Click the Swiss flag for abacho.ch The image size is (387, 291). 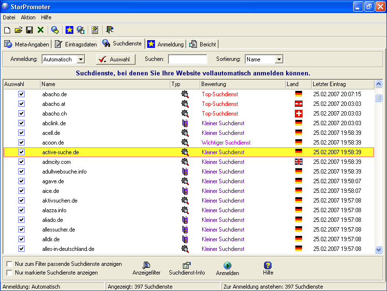pos(299,114)
